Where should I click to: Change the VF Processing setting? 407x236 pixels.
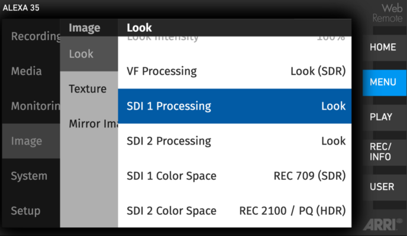point(235,71)
